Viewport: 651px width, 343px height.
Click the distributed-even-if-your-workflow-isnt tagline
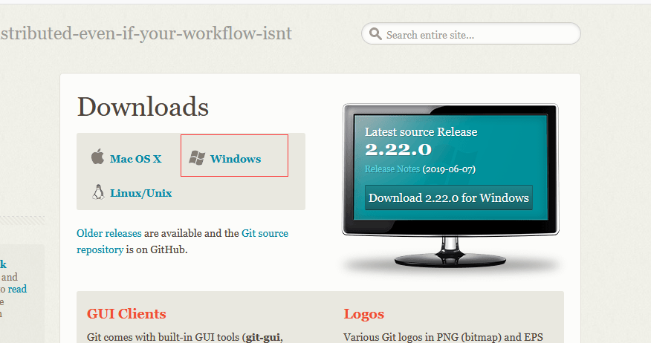146,33
